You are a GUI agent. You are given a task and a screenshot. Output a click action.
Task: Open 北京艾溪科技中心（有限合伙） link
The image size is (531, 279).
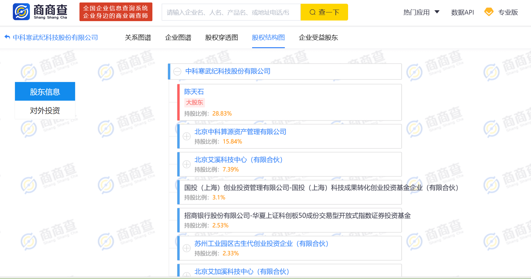click(239, 160)
